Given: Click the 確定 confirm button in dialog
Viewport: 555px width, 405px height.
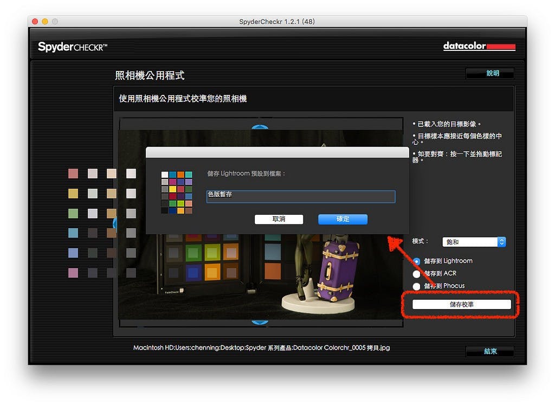Looking at the screenshot, I should 343,219.
